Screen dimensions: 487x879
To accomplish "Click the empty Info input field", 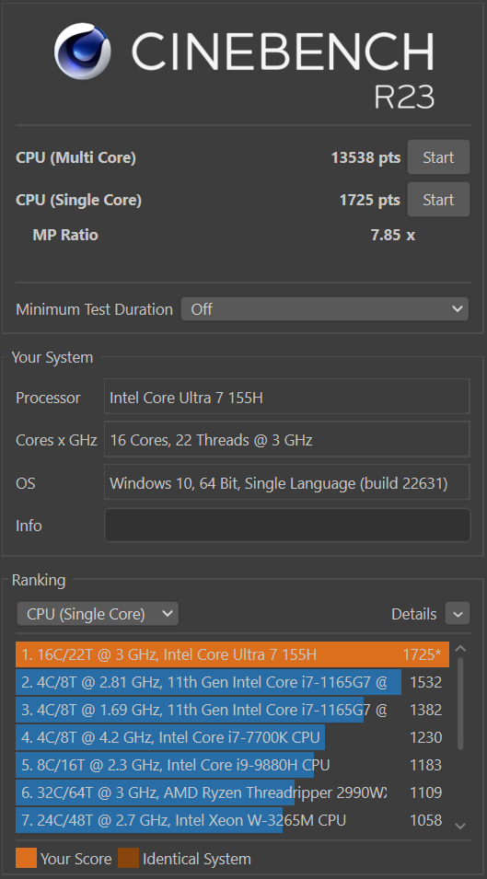I will pyautogui.click(x=287, y=526).
